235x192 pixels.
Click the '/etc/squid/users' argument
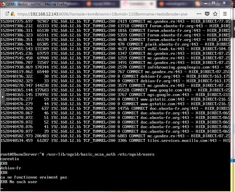point(136,154)
